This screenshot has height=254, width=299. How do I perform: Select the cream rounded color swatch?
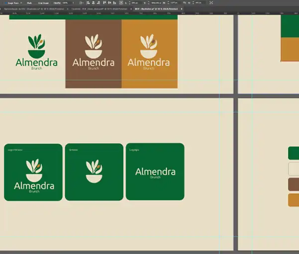pos(294,169)
